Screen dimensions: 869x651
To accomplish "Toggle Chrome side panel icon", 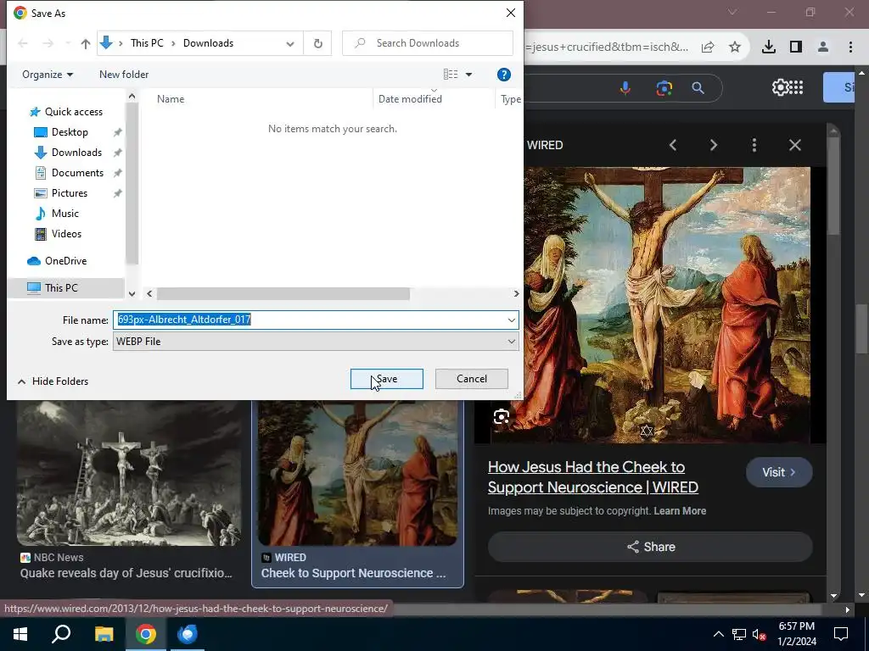I will click(796, 47).
